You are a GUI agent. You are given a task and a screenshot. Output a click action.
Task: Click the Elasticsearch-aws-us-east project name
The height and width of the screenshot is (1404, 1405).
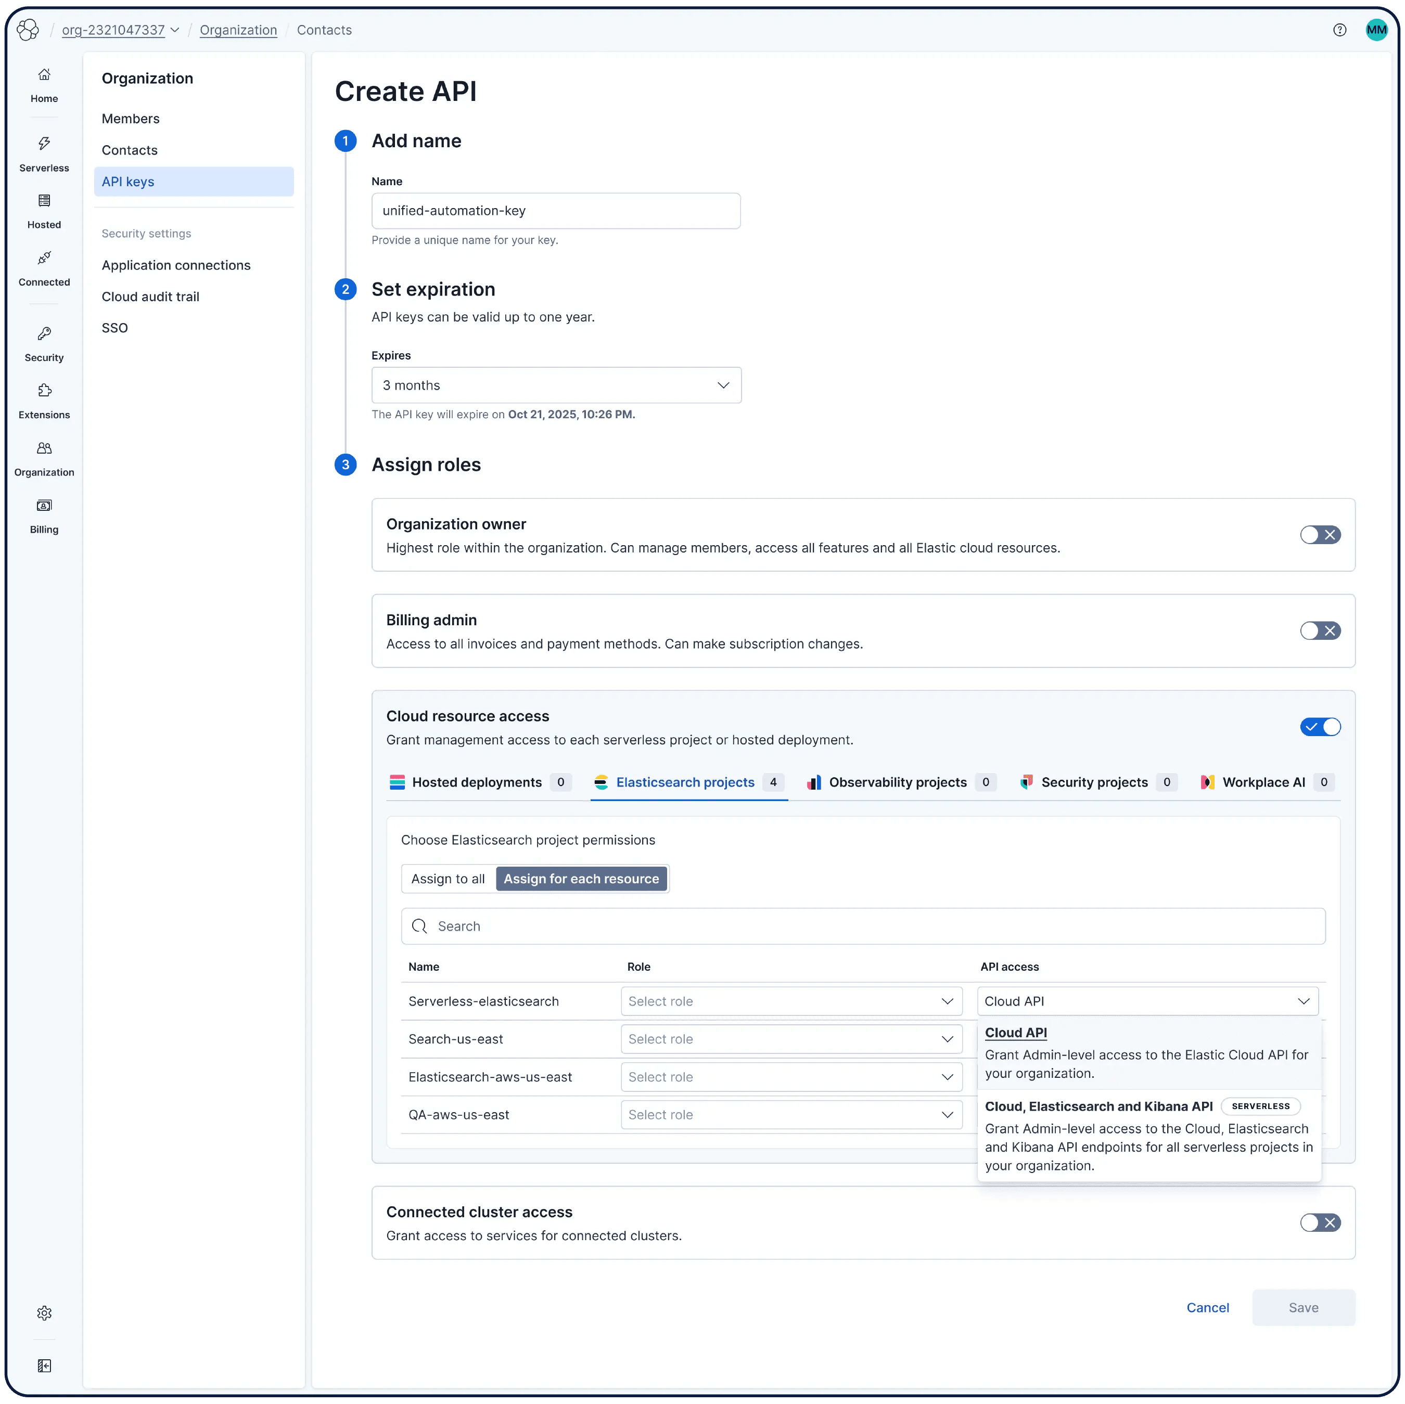tap(490, 1077)
